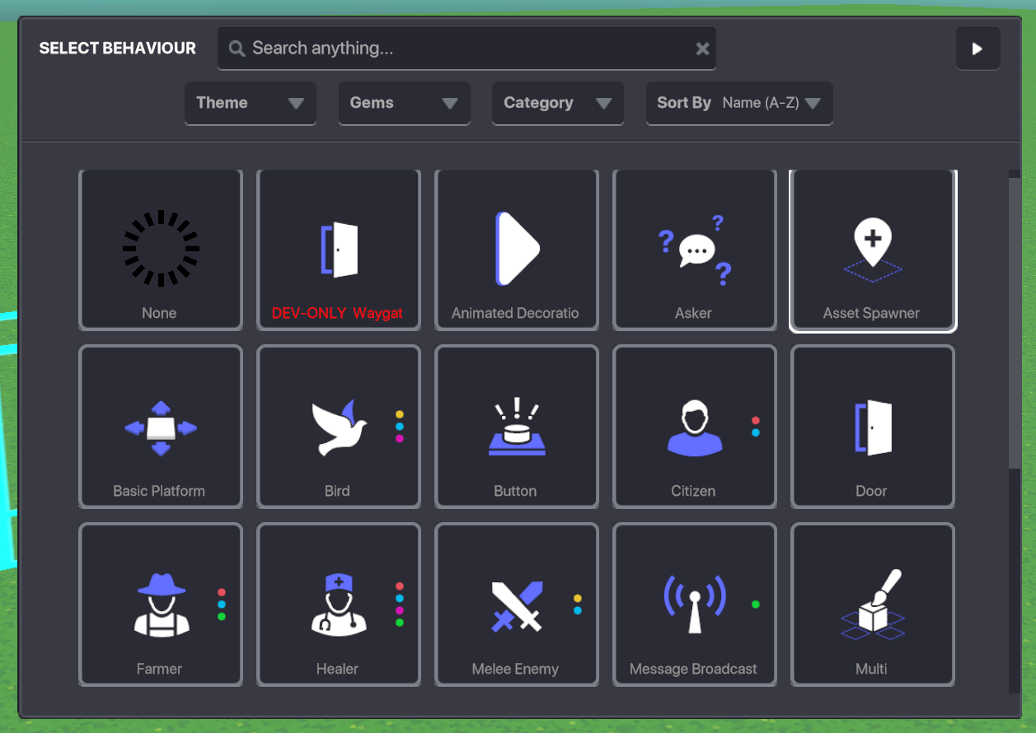Choose the Asset Spawner pin icon
This screenshot has height=733, width=1036.
point(873,250)
